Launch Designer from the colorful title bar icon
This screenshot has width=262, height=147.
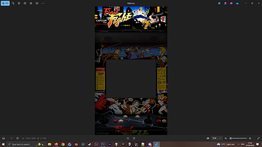pyautogui.click(x=225, y=3)
